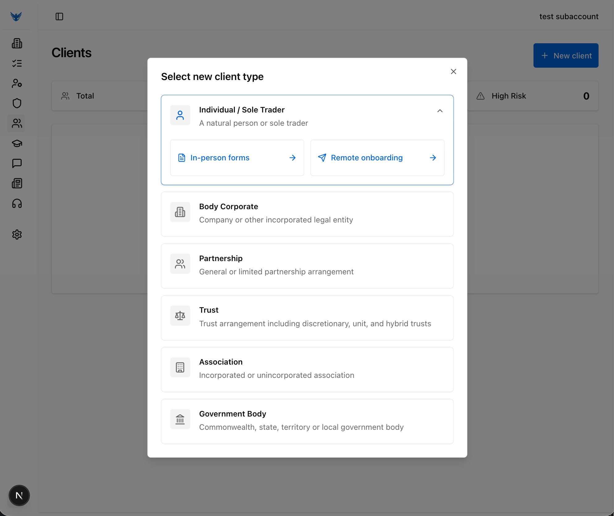Open the Clients people sidebar icon
The width and height of the screenshot is (614, 516).
pos(16,123)
